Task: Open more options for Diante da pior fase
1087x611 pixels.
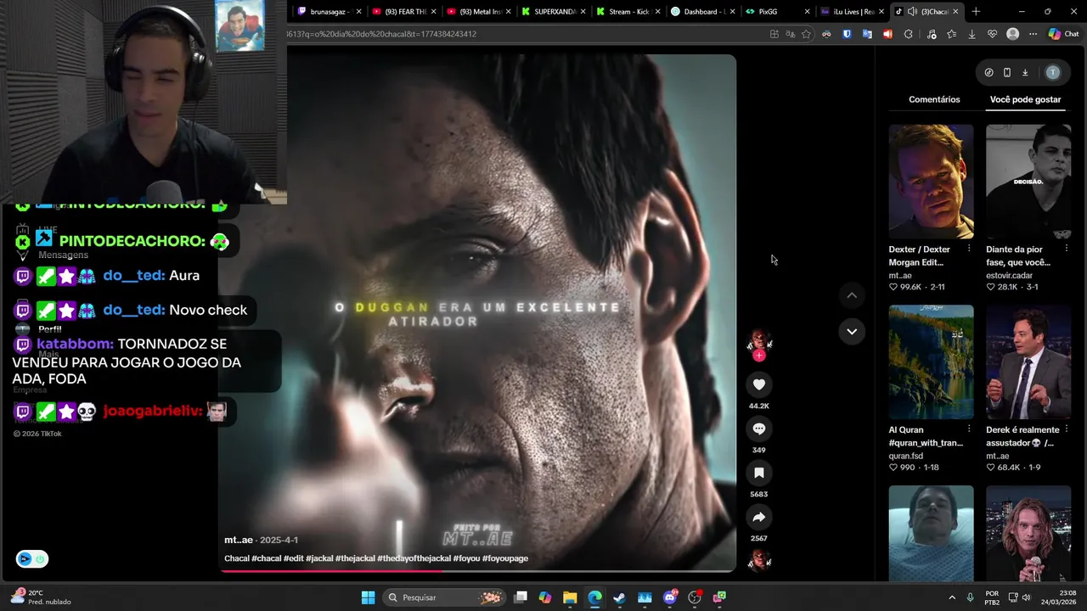Action: click(1067, 249)
